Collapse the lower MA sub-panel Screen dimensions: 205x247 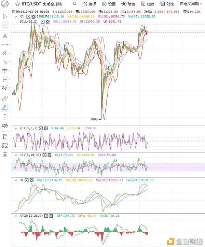16,180
